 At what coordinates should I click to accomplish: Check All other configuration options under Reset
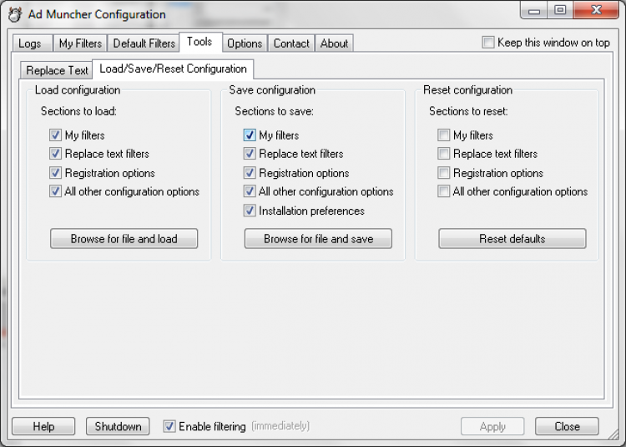tap(444, 192)
